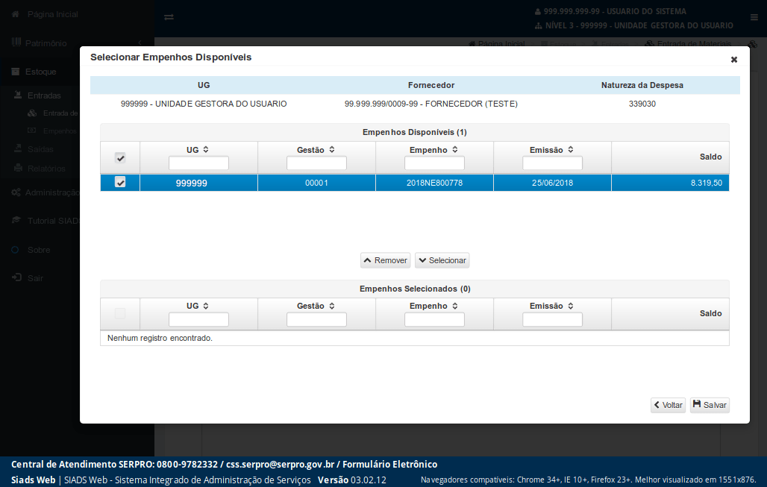Toggle the select-all checkbox in Empenhos Disponíveis

[x=120, y=158]
